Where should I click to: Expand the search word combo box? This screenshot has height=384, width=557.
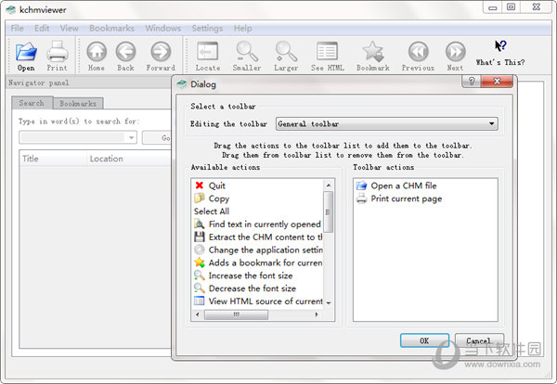pos(131,137)
